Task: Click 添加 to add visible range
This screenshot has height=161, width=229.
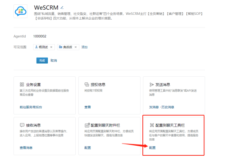Action: click(x=84, y=47)
